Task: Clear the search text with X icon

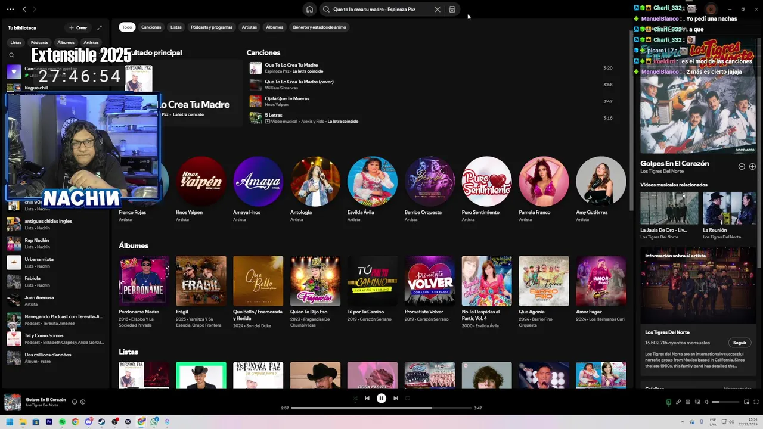Action: [x=438, y=9]
